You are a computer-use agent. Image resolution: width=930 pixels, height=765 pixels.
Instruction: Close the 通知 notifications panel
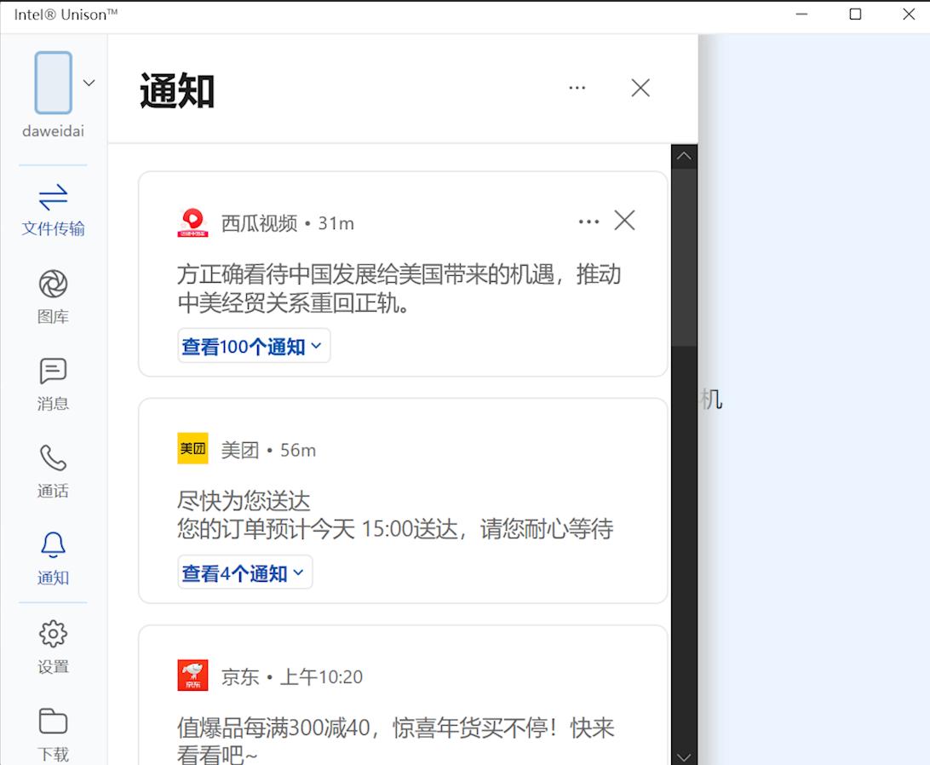point(640,88)
